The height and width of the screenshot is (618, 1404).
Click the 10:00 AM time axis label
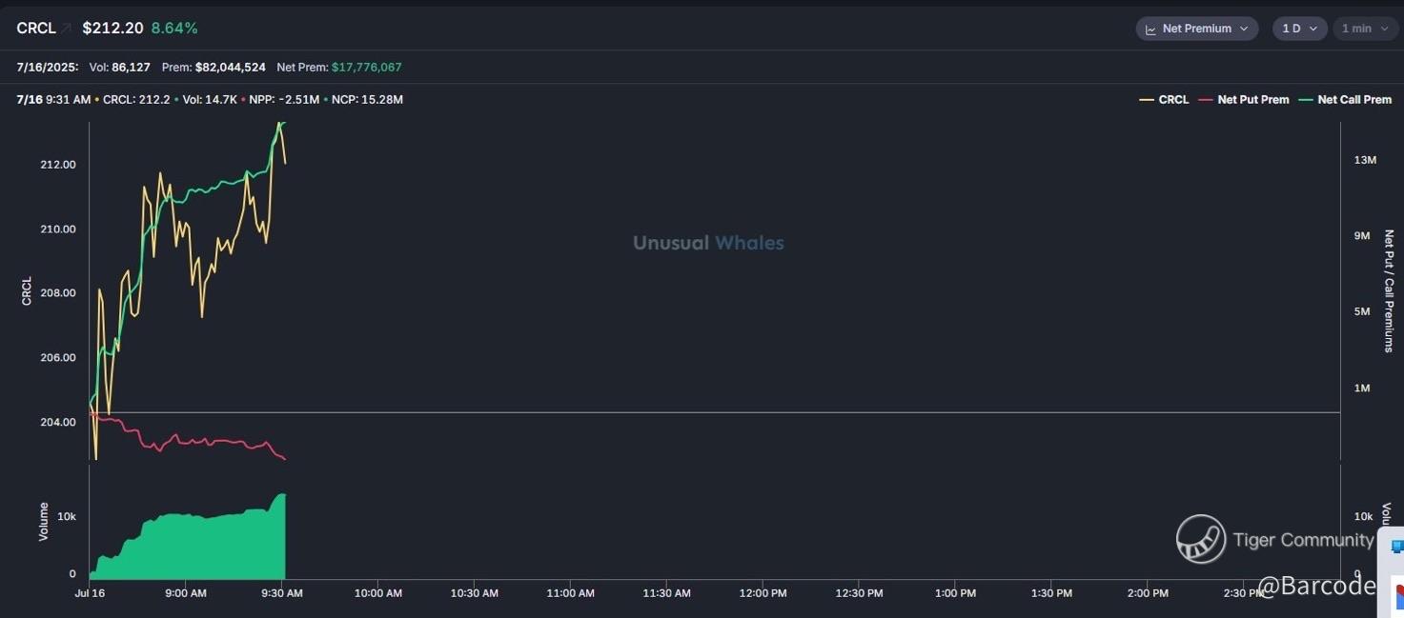coord(377,593)
